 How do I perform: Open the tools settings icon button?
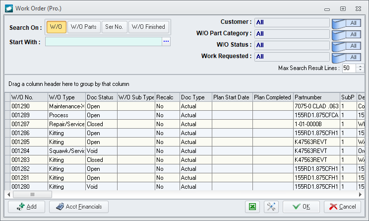271,207
